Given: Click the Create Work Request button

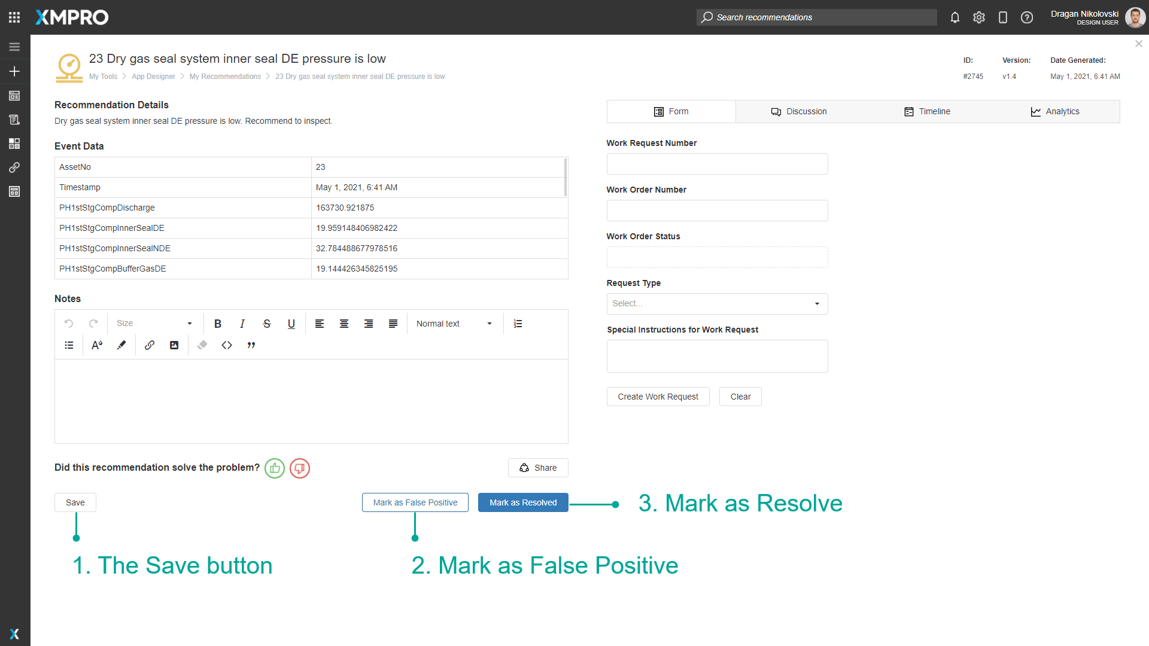Looking at the screenshot, I should click(x=658, y=397).
